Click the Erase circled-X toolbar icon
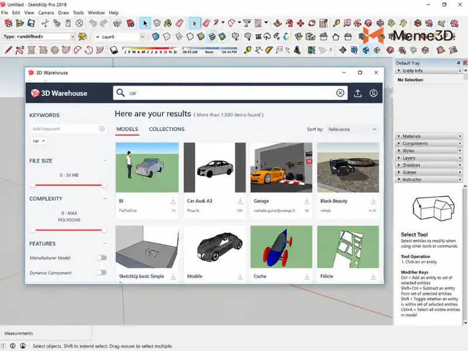This screenshot has width=468, height=351. [80, 23]
